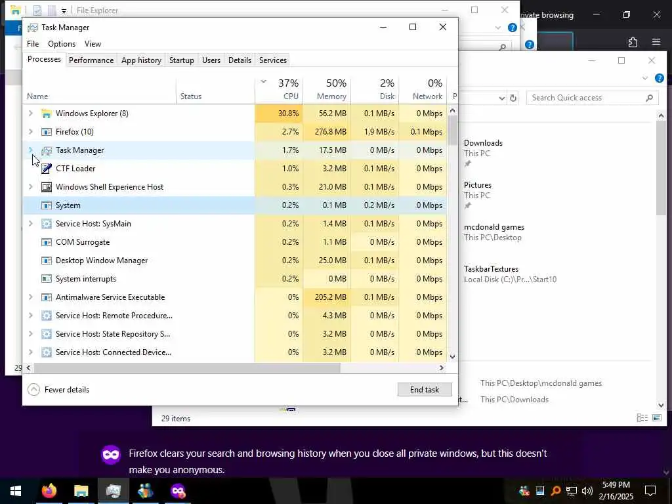The image size is (672, 504).
Task: Switch to the Startup tab
Action: [x=182, y=60]
